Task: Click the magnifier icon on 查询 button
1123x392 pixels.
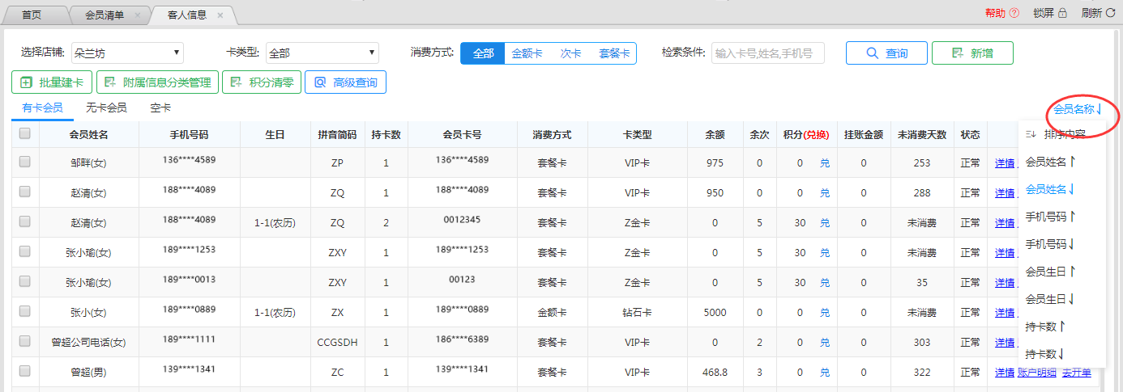Action: tap(872, 53)
